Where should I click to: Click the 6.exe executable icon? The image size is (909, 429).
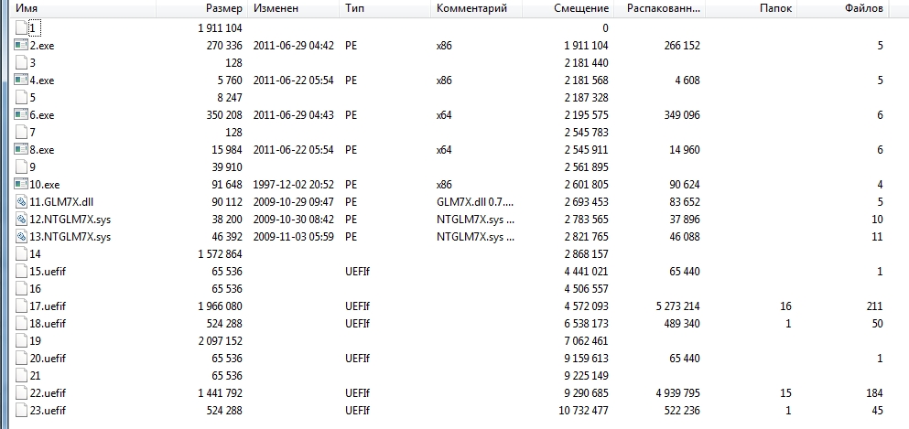coord(21,114)
